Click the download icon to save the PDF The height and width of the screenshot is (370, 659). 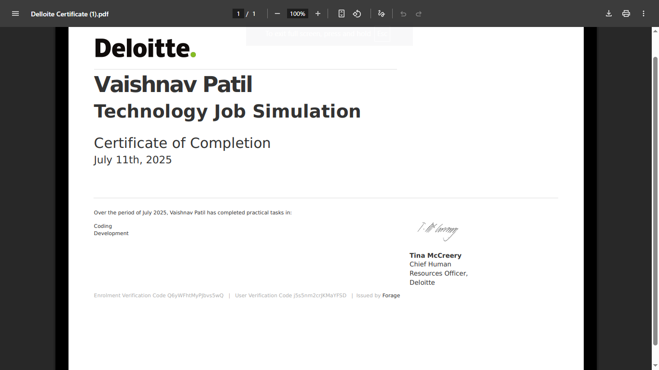pyautogui.click(x=609, y=13)
